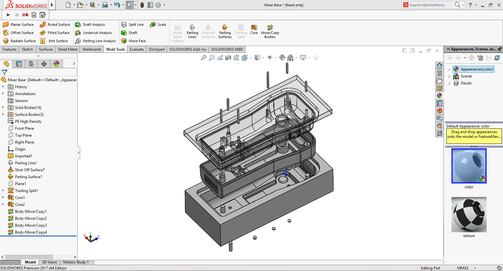
Task: Expand the Appearances(color) library node
Action: (x=449, y=70)
